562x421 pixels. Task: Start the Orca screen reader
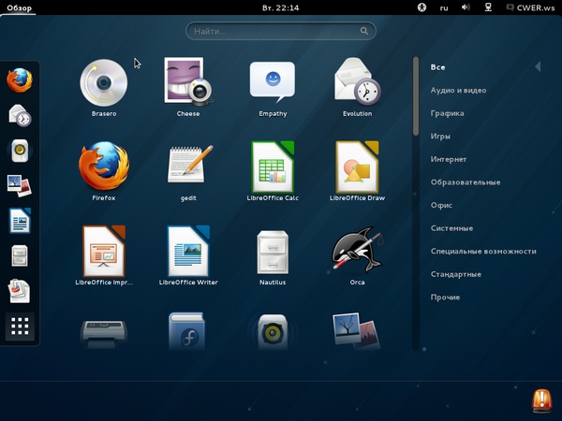pos(357,251)
